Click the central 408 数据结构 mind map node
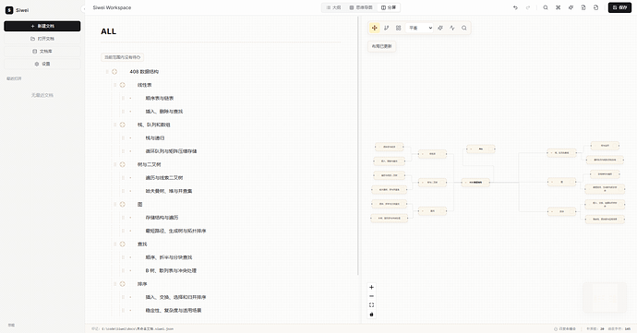 click(x=475, y=183)
